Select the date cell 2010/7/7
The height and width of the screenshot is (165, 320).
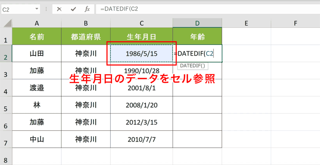click(142, 139)
